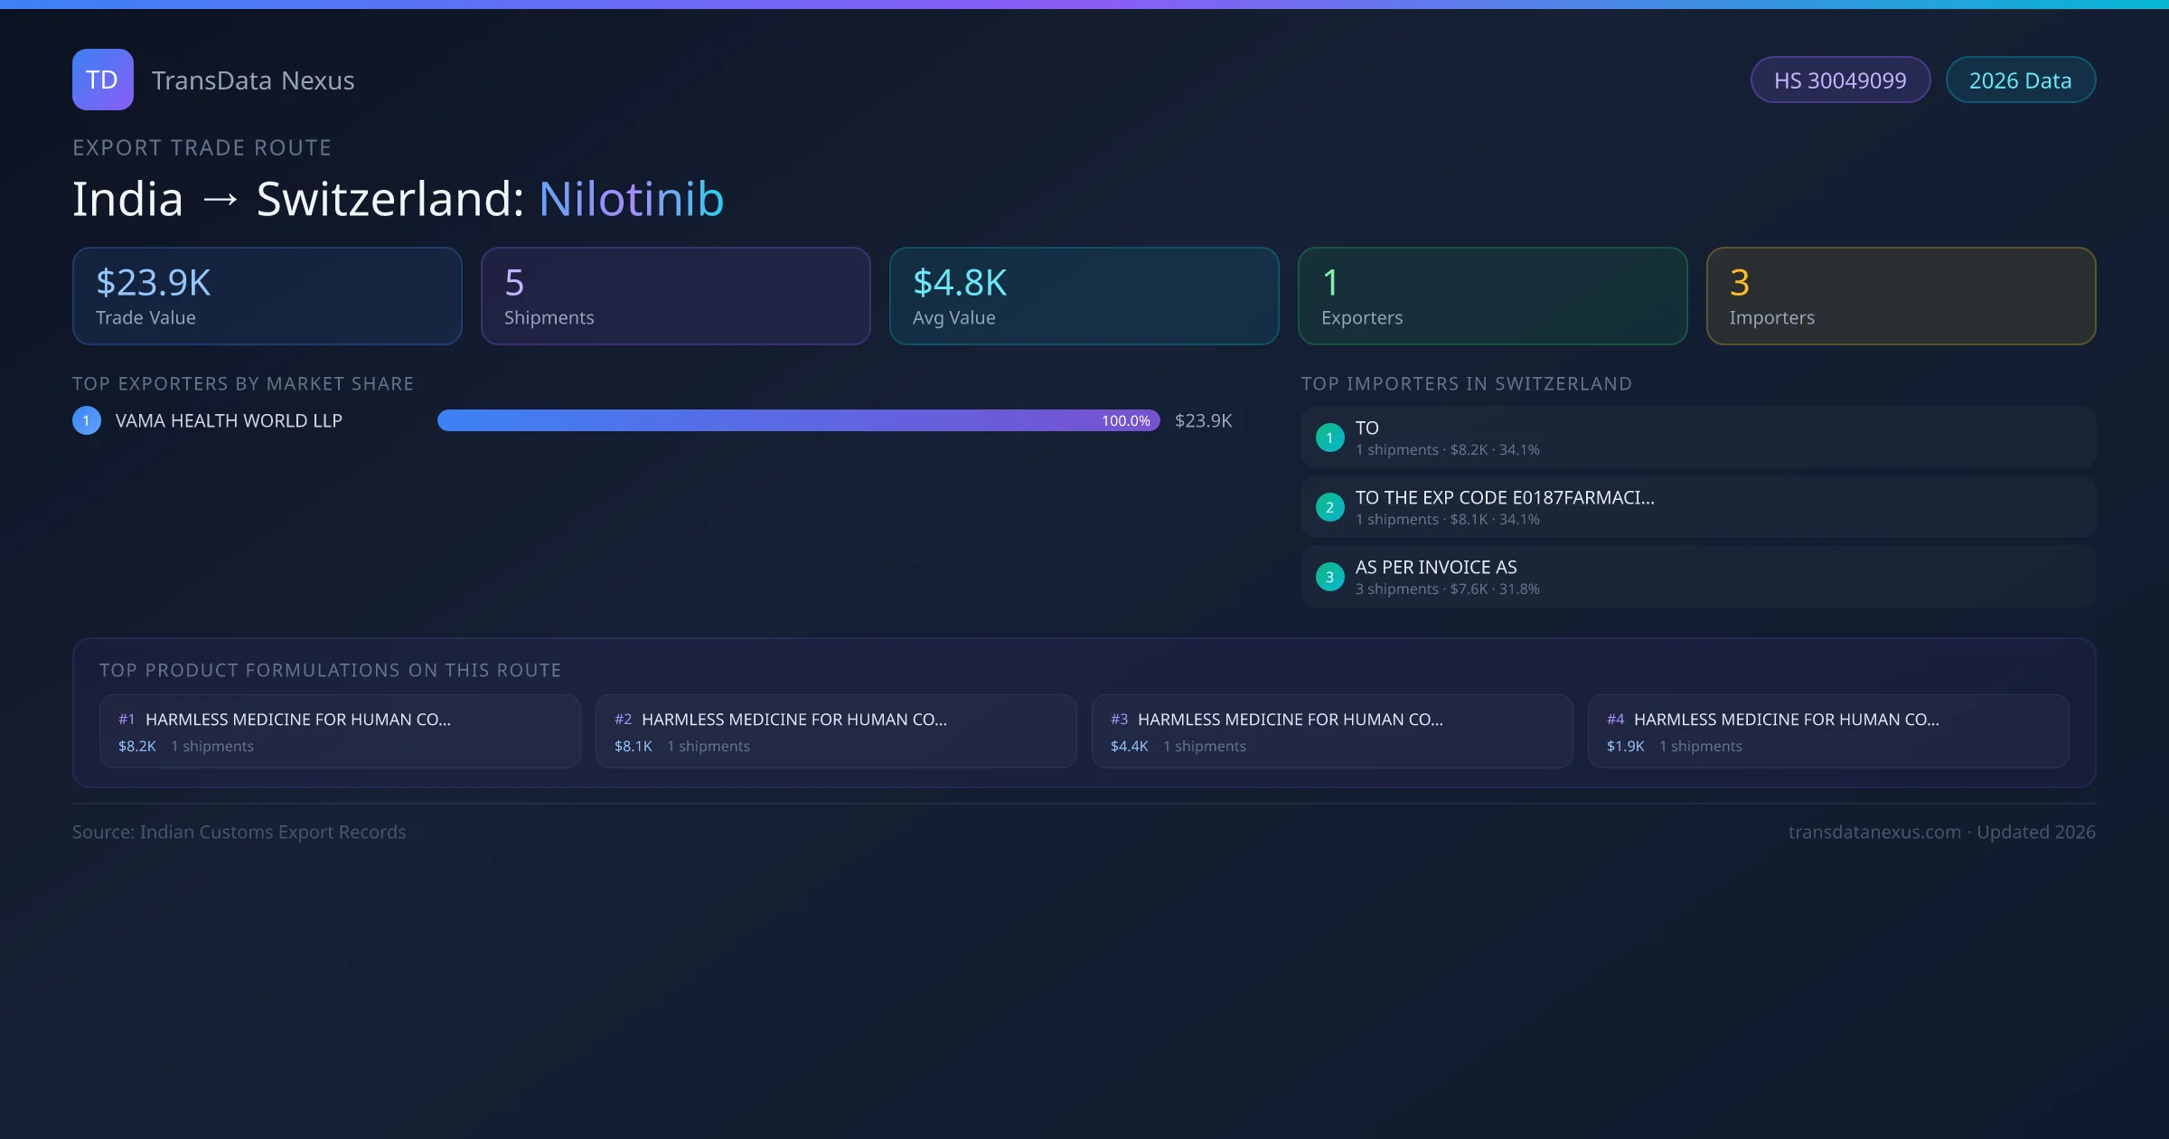Open the TO THE EXP CODE importer row
Image resolution: width=2169 pixels, height=1139 pixels.
point(1698,507)
